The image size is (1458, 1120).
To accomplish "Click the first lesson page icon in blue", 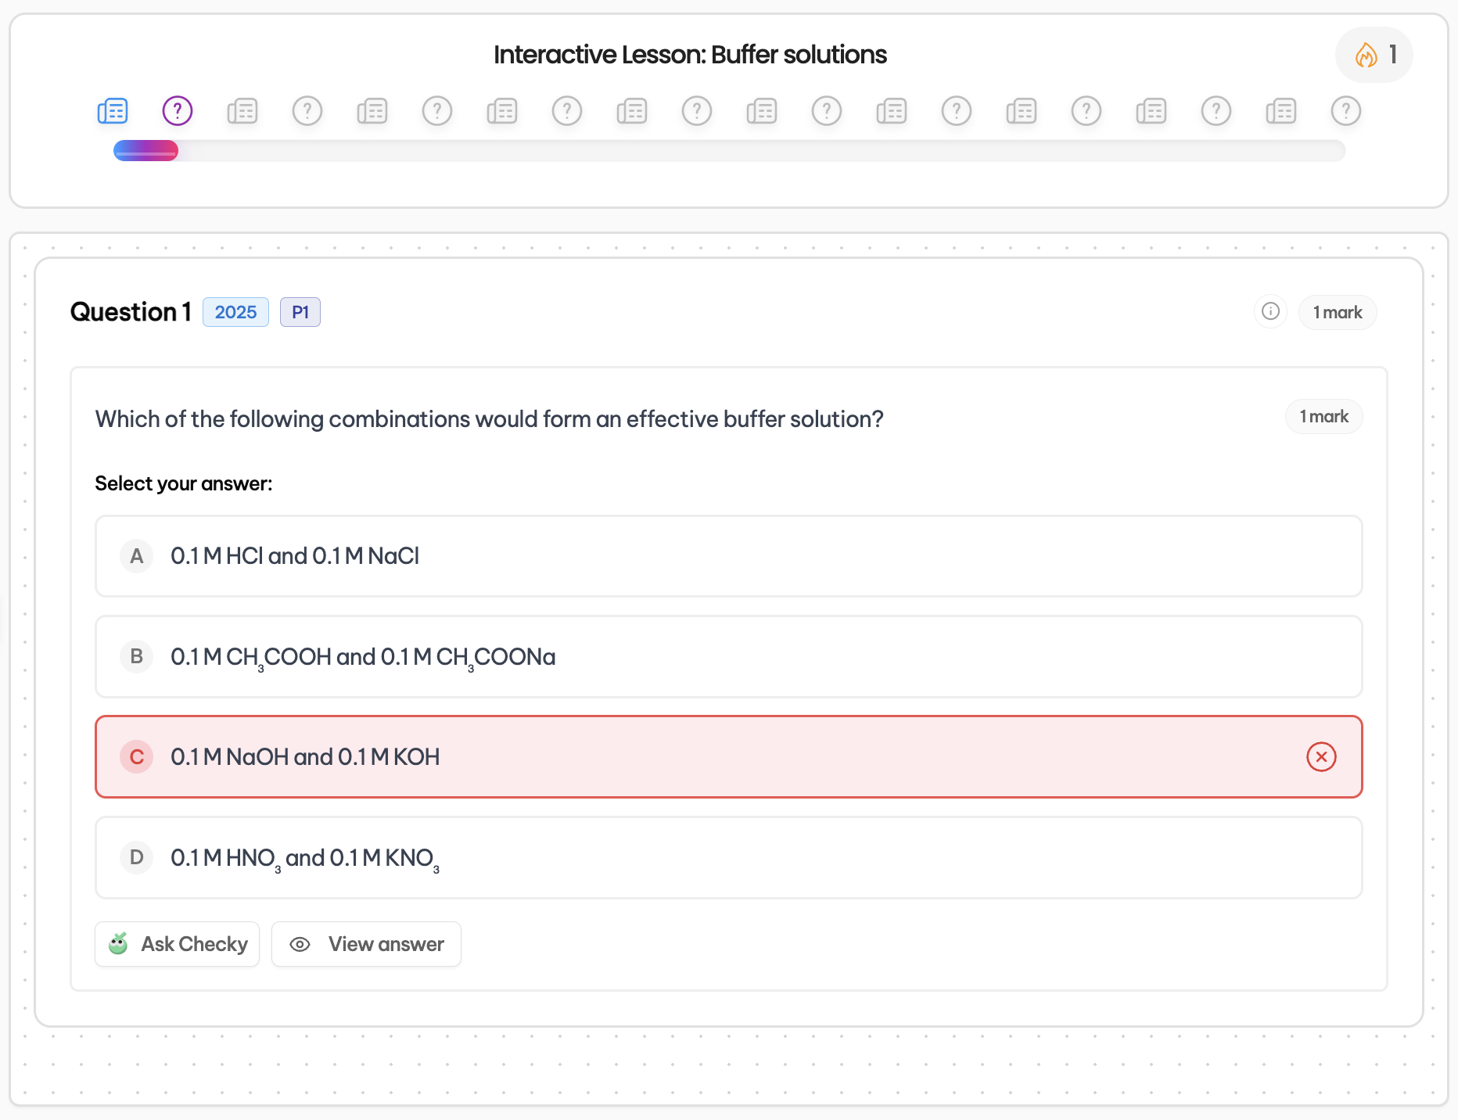I will pos(113,111).
